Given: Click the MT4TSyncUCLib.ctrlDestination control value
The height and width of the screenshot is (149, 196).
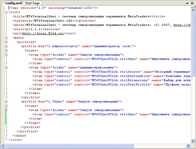Looking at the screenshot, I should tap(121, 76).
